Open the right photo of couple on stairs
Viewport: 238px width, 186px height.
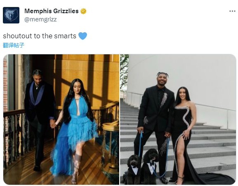click(178, 119)
